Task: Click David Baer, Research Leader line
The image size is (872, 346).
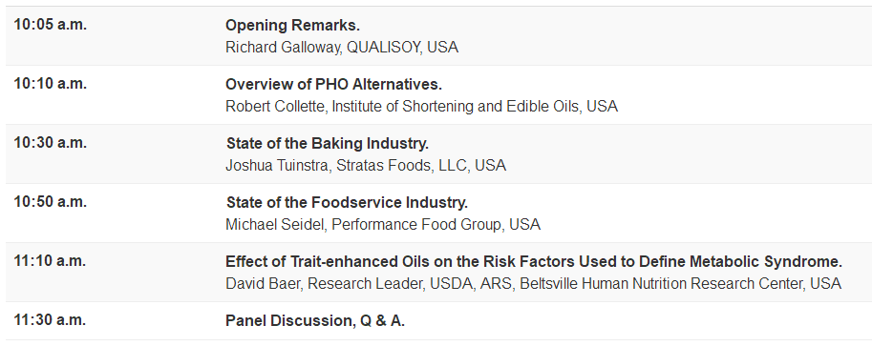Action: point(533,284)
